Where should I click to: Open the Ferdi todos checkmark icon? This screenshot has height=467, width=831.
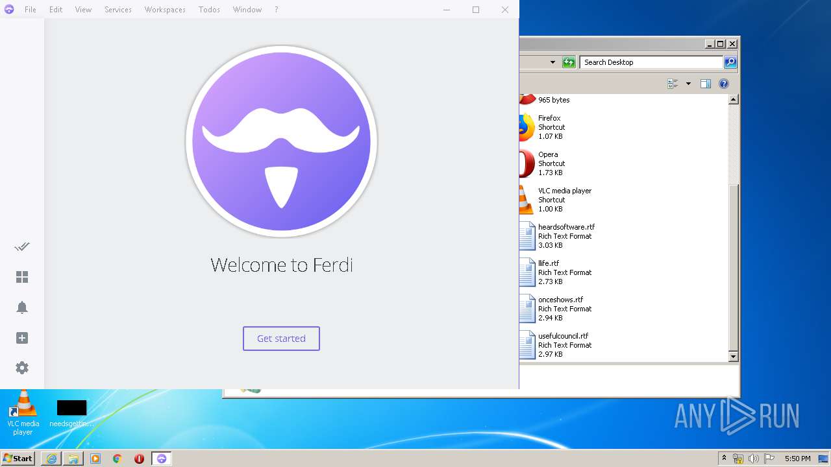22,246
